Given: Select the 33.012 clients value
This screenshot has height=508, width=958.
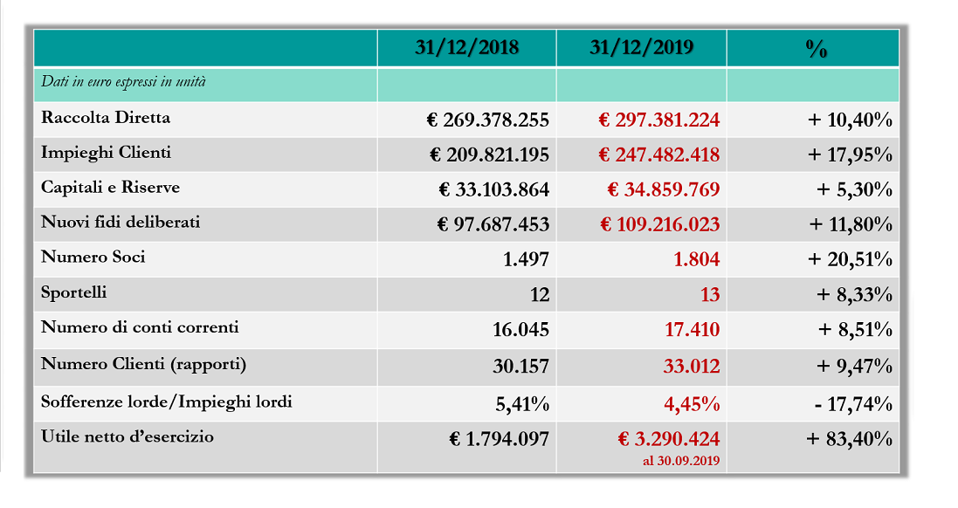Looking at the screenshot, I should click(x=692, y=366).
